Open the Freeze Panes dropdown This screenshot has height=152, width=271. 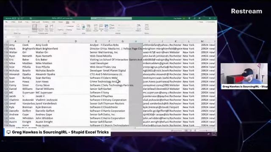[x=106, y=27]
